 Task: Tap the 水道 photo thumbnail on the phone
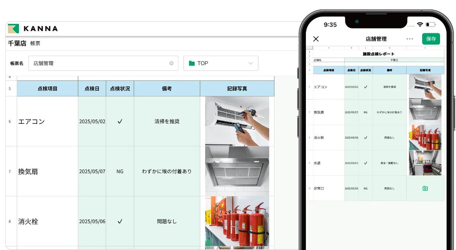[425, 163]
